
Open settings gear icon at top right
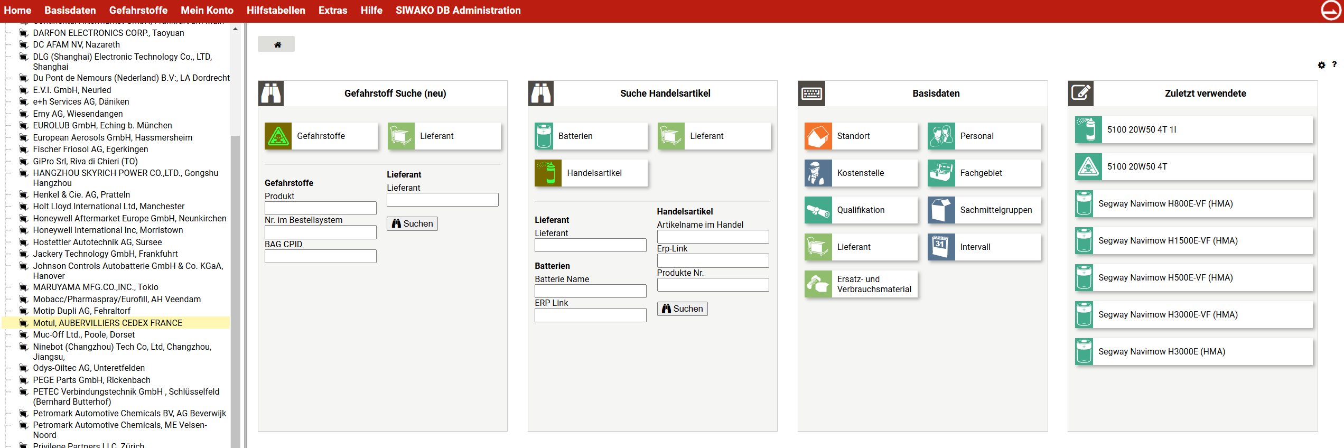(1321, 65)
